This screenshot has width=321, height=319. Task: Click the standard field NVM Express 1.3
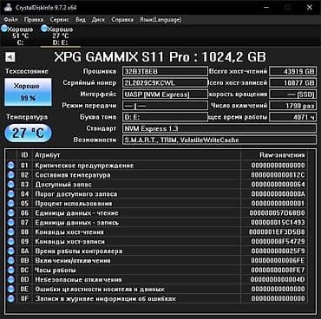click(x=219, y=128)
